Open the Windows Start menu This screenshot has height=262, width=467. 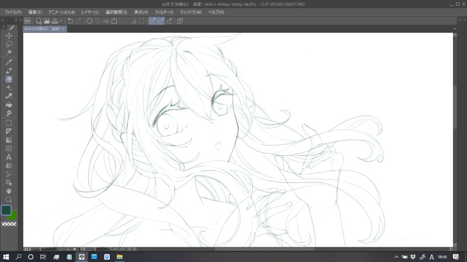(x=6, y=257)
